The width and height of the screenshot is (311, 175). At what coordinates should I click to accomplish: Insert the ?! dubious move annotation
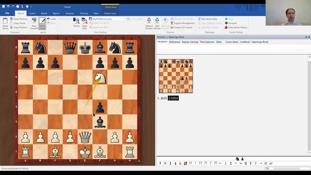[x=206, y=163]
